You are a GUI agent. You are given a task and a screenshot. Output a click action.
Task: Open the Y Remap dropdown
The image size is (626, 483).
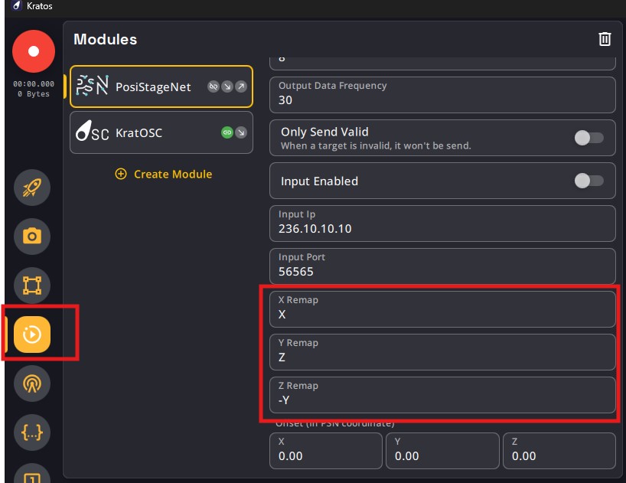442,352
